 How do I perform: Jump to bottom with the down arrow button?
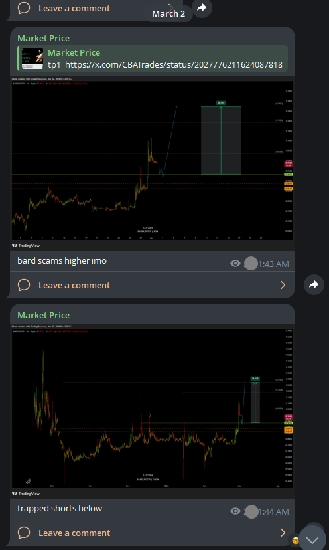pyautogui.click(x=312, y=539)
